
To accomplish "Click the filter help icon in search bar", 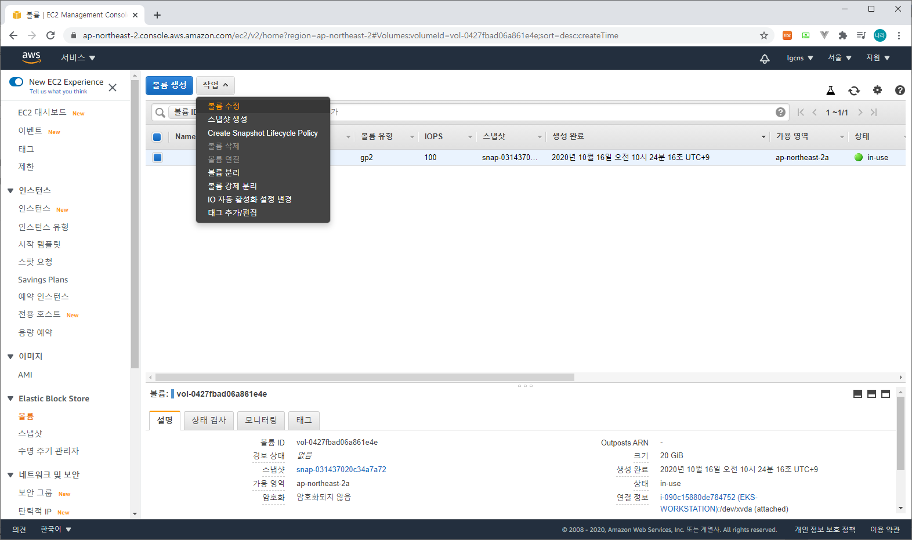I will (780, 112).
